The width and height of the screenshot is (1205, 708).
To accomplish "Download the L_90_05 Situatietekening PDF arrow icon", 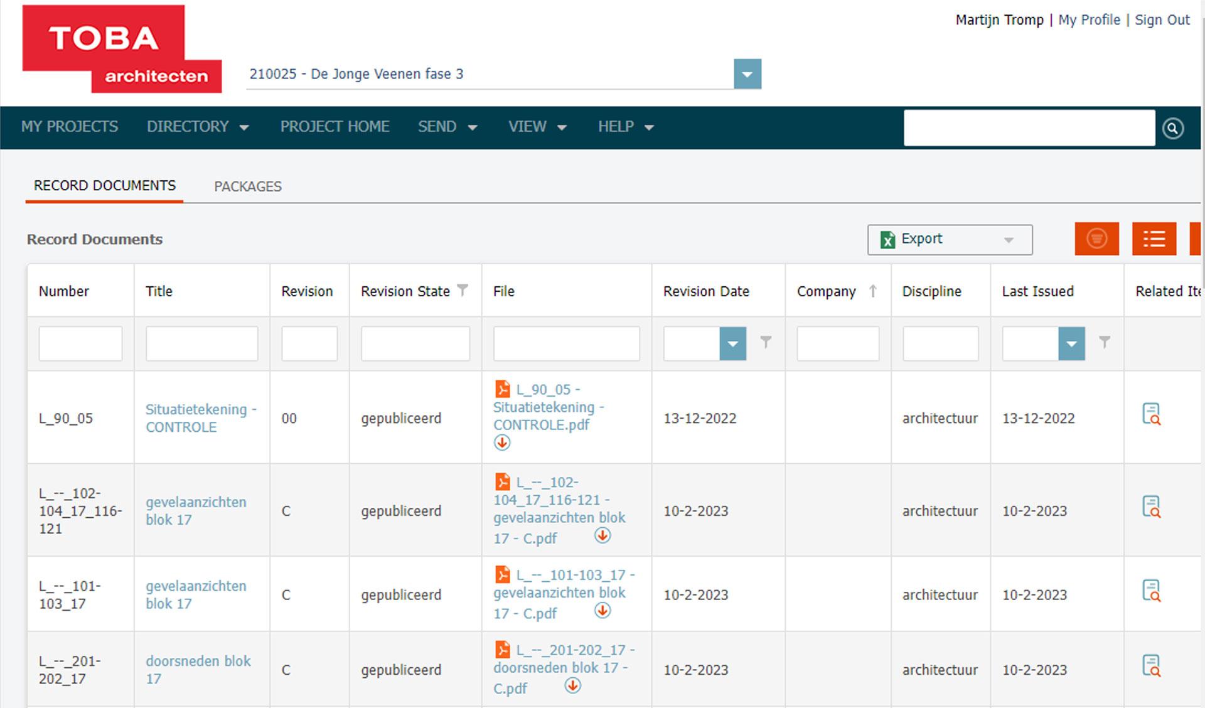I will click(x=502, y=443).
